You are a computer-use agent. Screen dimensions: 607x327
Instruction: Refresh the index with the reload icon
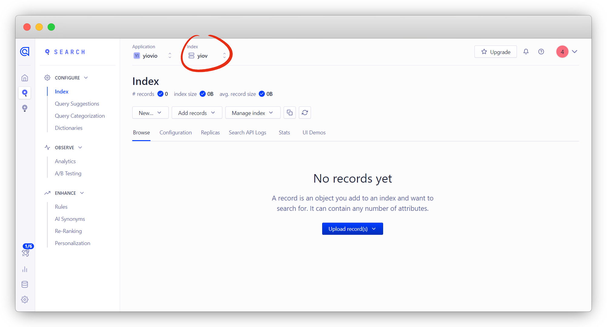pos(305,113)
